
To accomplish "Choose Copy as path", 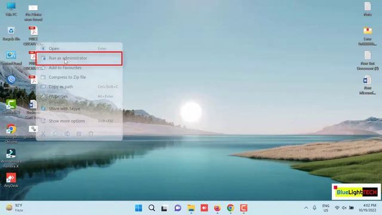I will click(x=79, y=87).
